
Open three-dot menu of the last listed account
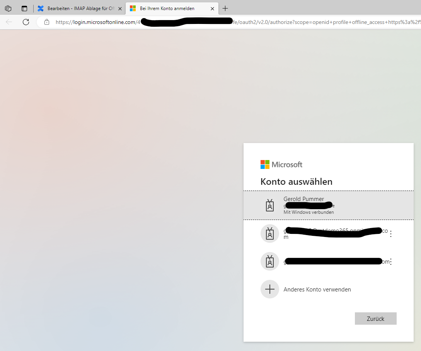coord(390,262)
